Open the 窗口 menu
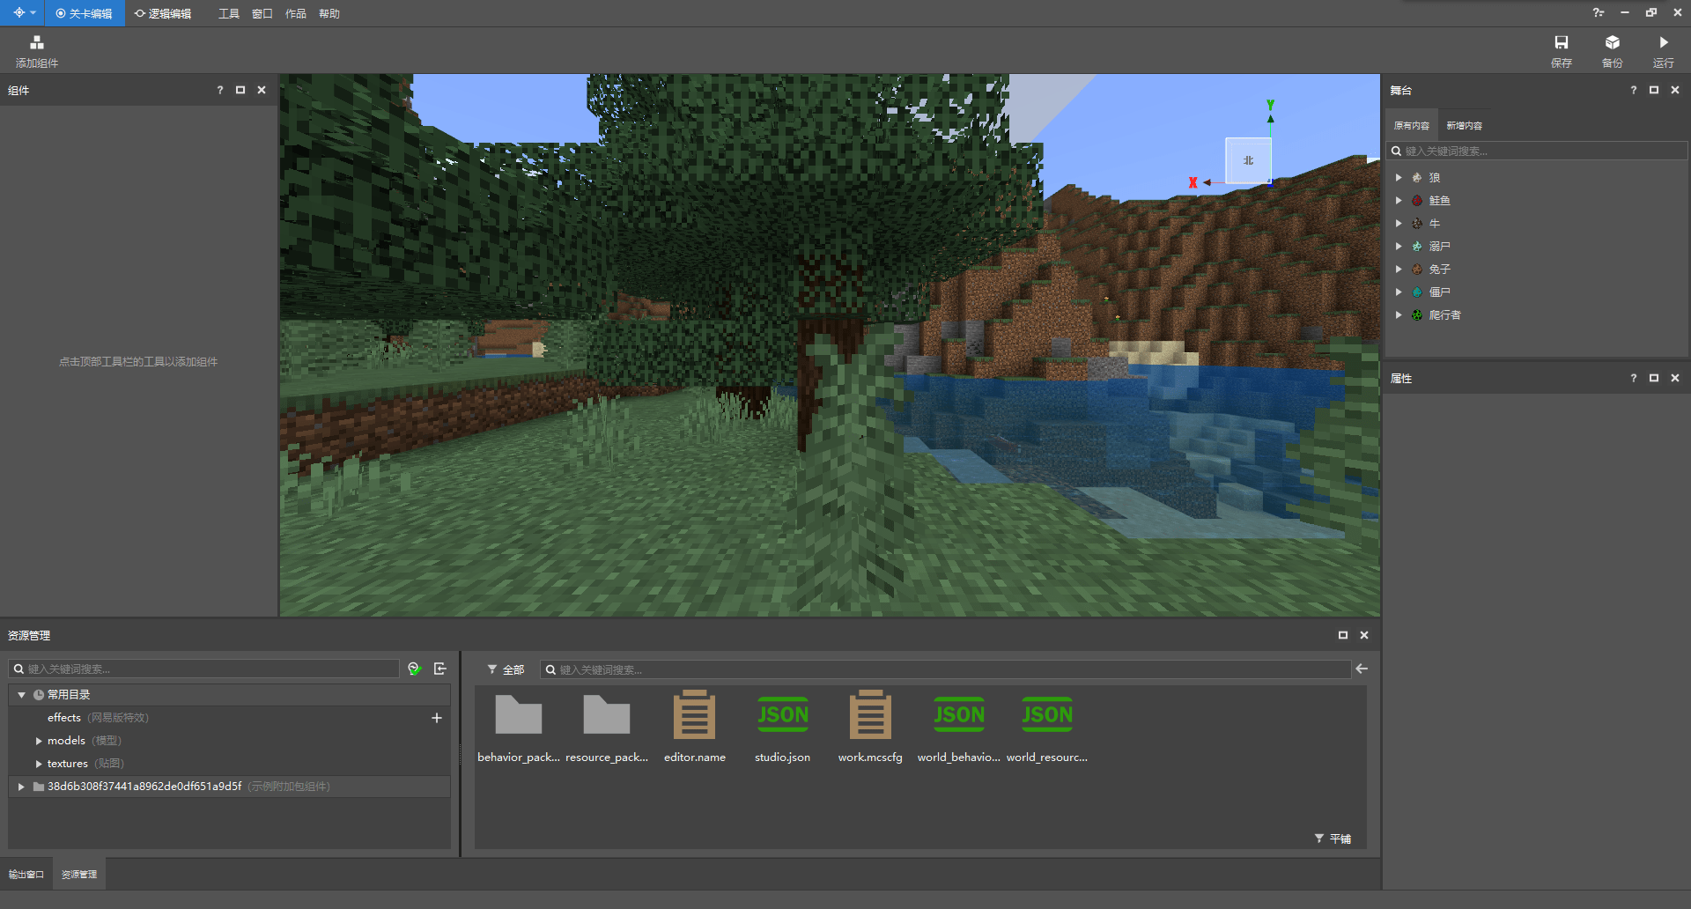This screenshot has height=909, width=1691. click(x=262, y=13)
